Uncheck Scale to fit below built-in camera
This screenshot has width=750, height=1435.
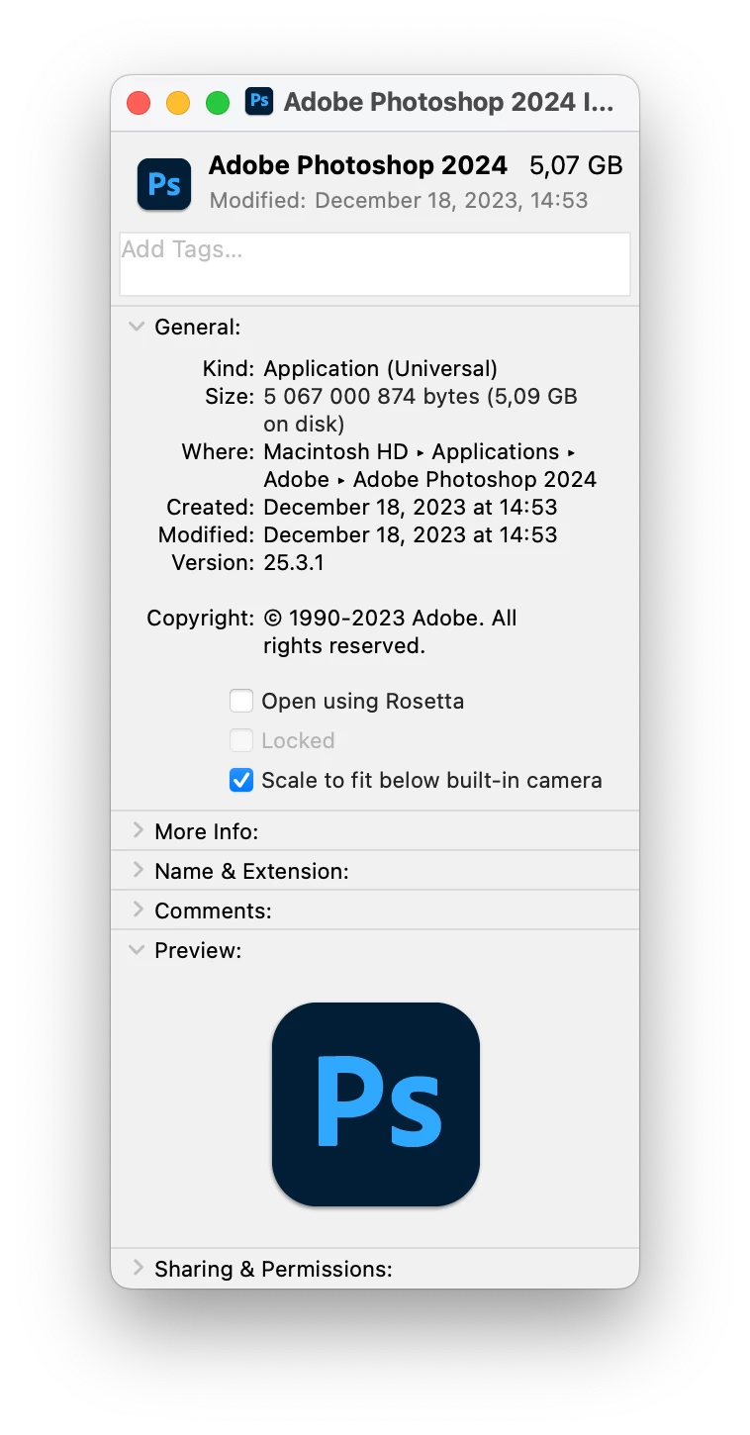pos(241,781)
